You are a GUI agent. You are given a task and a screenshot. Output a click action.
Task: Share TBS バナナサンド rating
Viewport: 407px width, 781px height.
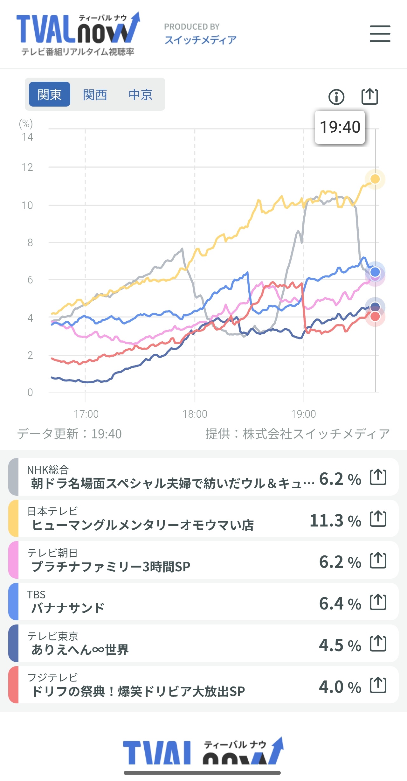pyautogui.click(x=378, y=602)
